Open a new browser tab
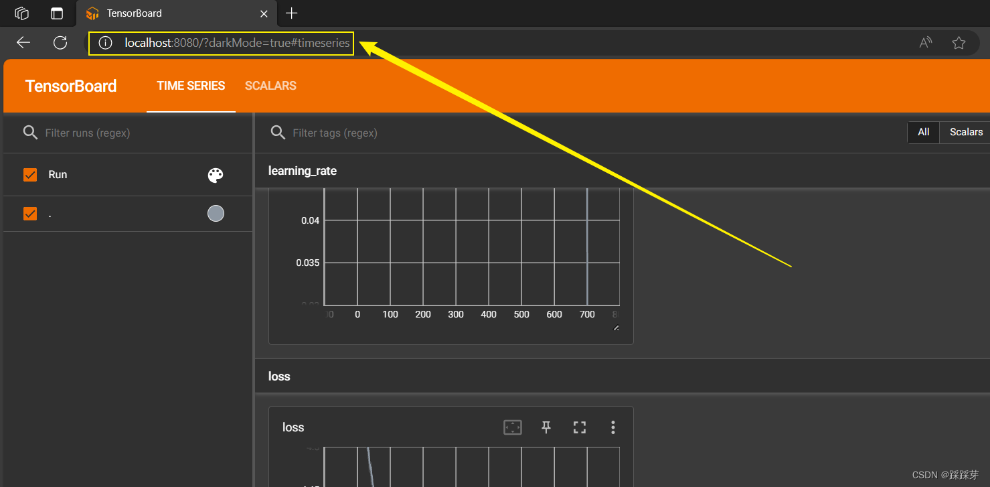 click(291, 13)
